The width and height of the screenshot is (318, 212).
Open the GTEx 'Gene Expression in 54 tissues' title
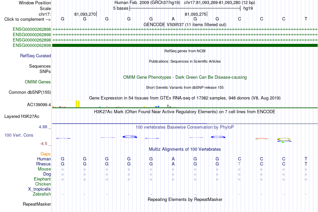185,98
